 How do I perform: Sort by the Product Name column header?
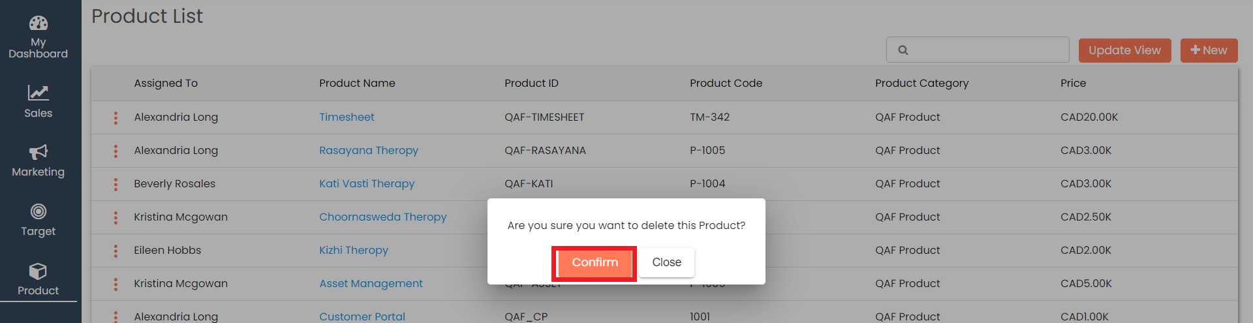[x=357, y=84]
